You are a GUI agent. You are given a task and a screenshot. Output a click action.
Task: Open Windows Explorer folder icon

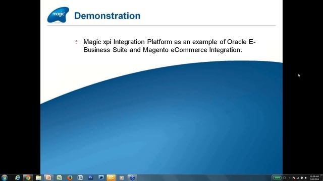pos(38,177)
